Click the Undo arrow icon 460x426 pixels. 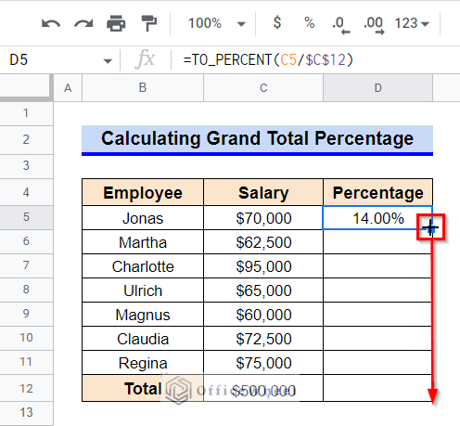click(x=51, y=23)
